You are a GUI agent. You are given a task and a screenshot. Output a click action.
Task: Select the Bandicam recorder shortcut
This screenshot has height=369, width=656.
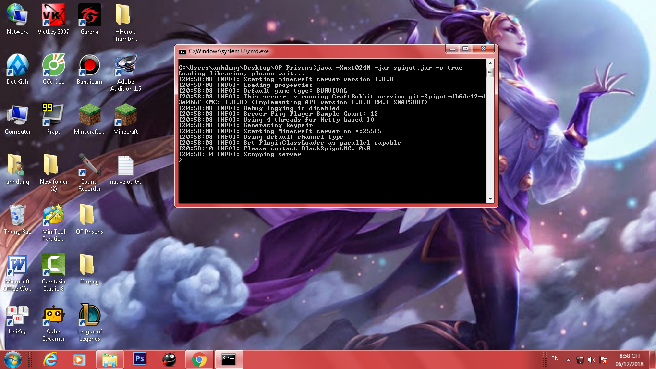89,69
